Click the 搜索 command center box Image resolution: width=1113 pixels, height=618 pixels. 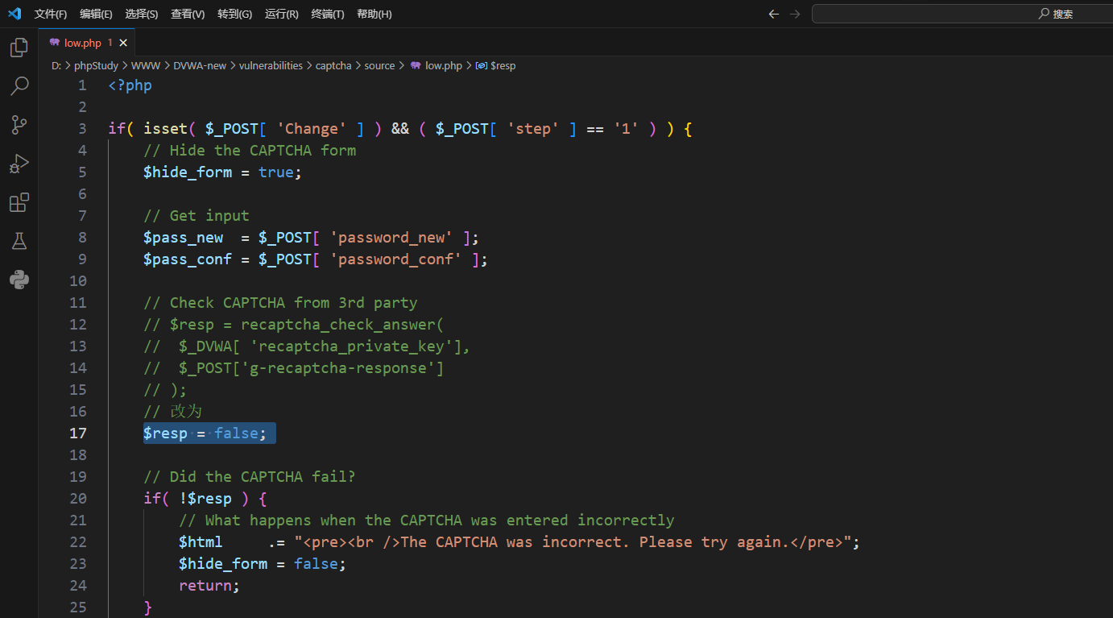pyautogui.click(x=962, y=14)
